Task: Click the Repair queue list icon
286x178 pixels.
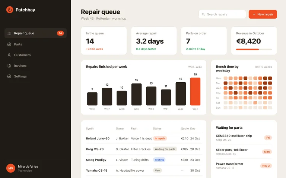Action: 9,33
